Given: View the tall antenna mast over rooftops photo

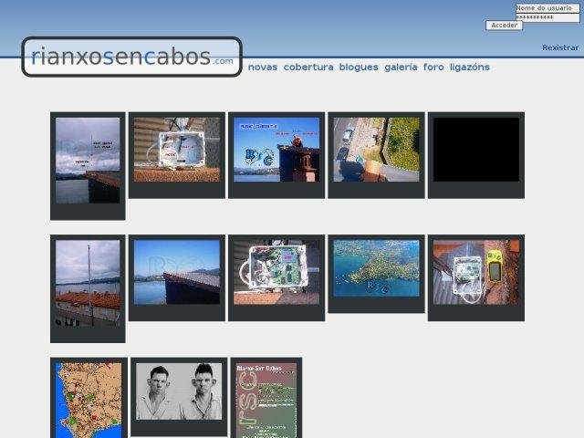Looking at the screenshot, I should pos(88,283).
